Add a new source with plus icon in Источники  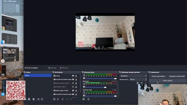[x=54, y=99]
